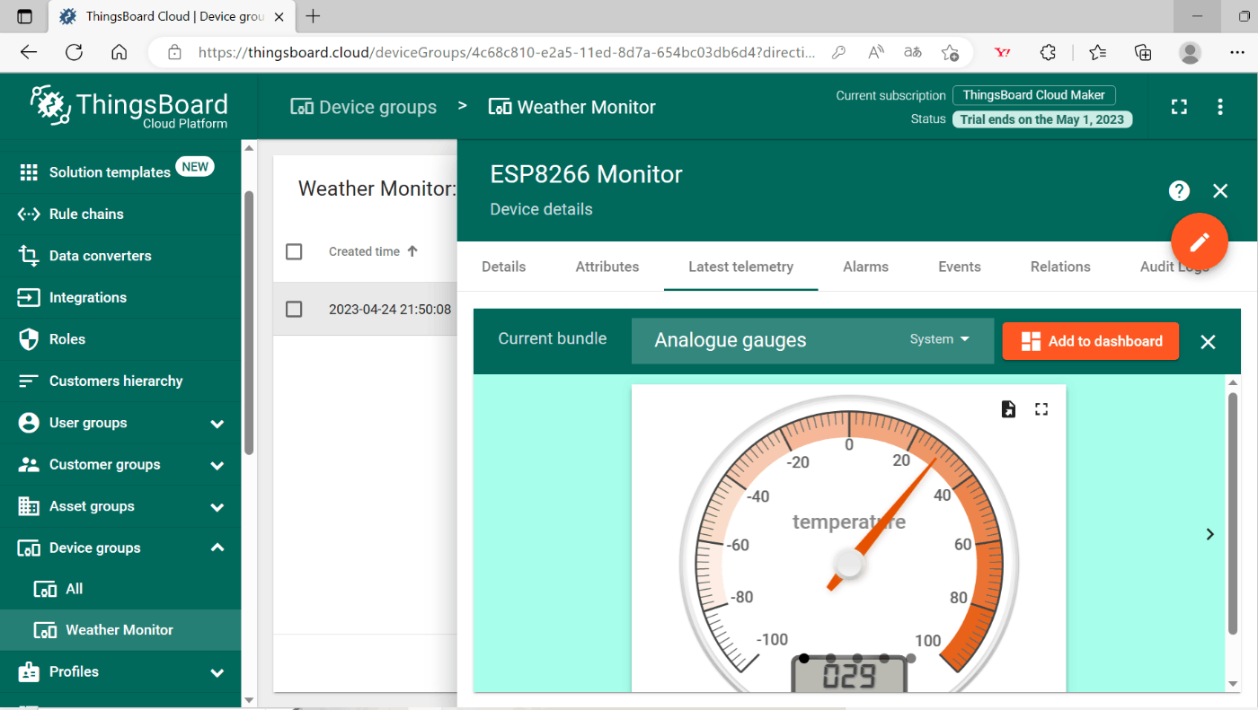Expand the Profiles chevron
1258x710 pixels.
pyautogui.click(x=217, y=672)
